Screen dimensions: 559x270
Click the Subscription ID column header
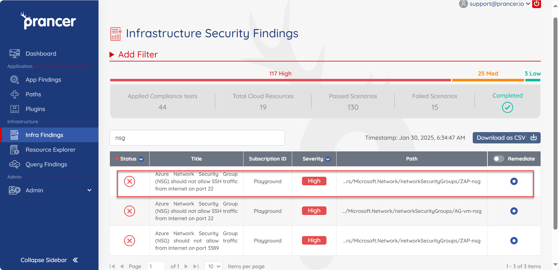pyautogui.click(x=268, y=159)
